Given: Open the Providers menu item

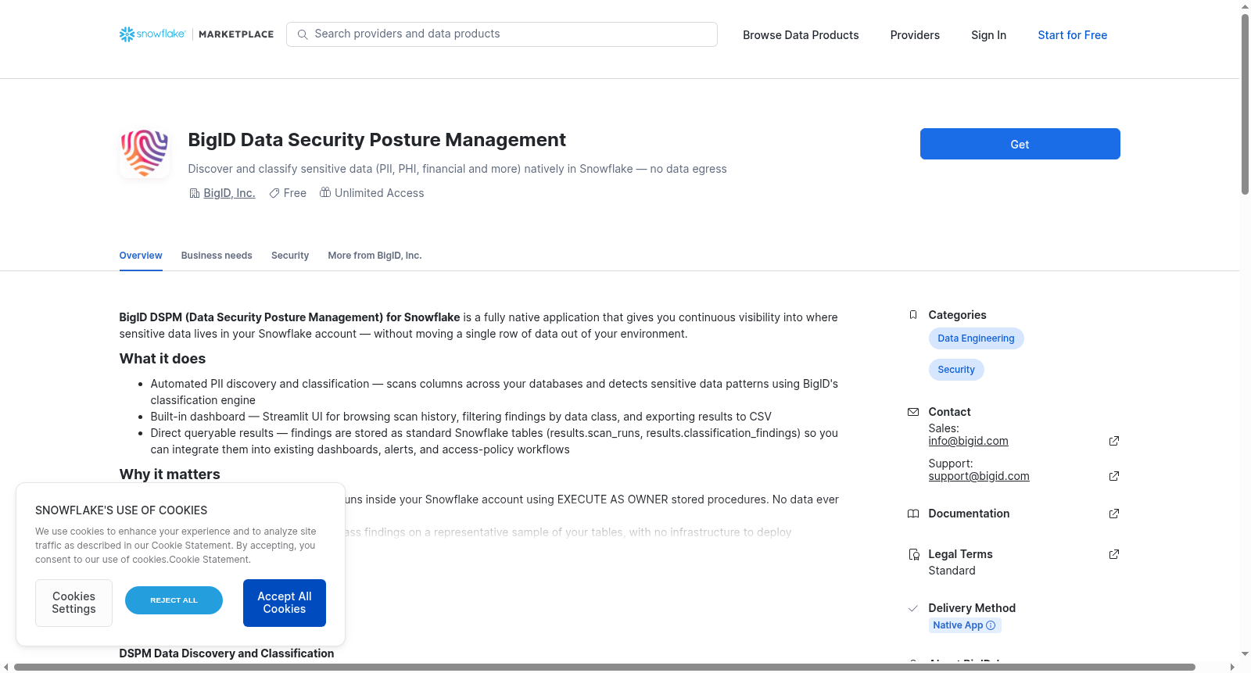Looking at the screenshot, I should pyautogui.click(x=915, y=35).
